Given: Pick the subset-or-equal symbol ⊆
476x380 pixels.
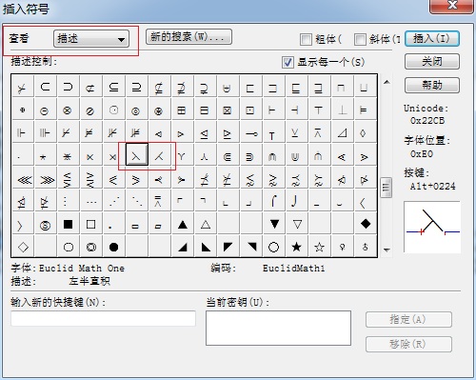Looking at the screenshot, I should click(113, 87).
